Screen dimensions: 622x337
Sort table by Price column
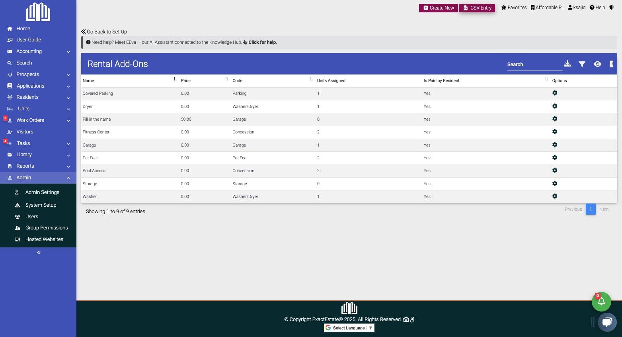205,80
